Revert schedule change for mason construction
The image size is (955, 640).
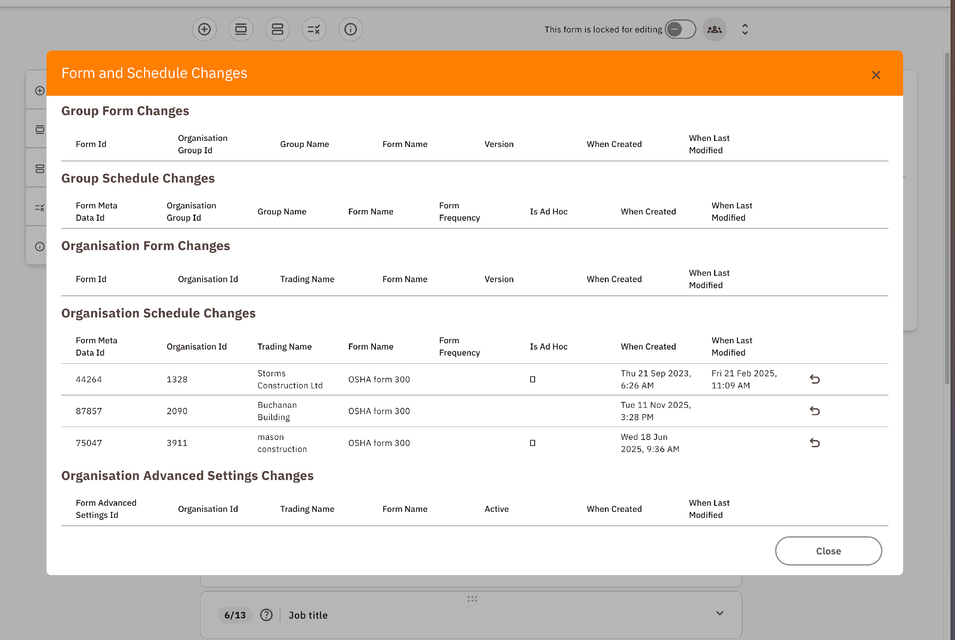click(x=815, y=442)
